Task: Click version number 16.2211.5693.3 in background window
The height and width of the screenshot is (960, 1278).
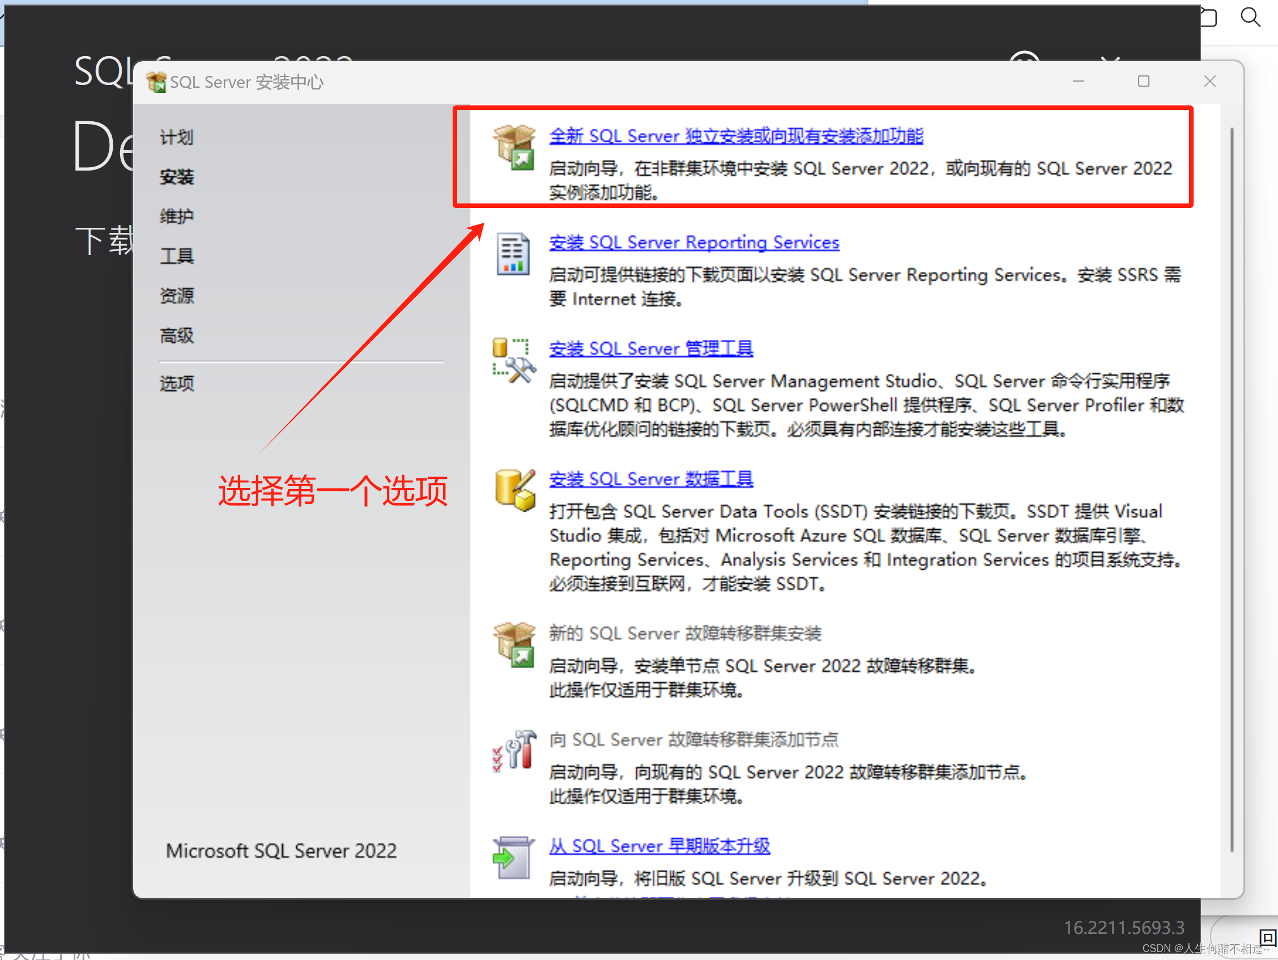Action: pyautogui.click(x=1124, y=928)
